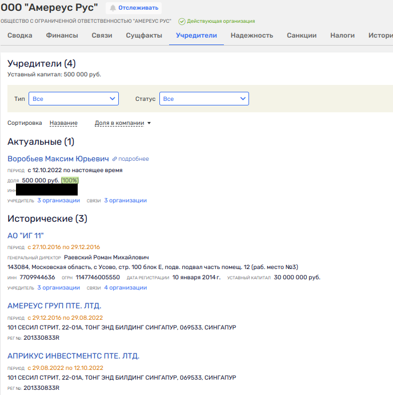Click registration date 10 января 2014 г.

(x=196, y=277)
